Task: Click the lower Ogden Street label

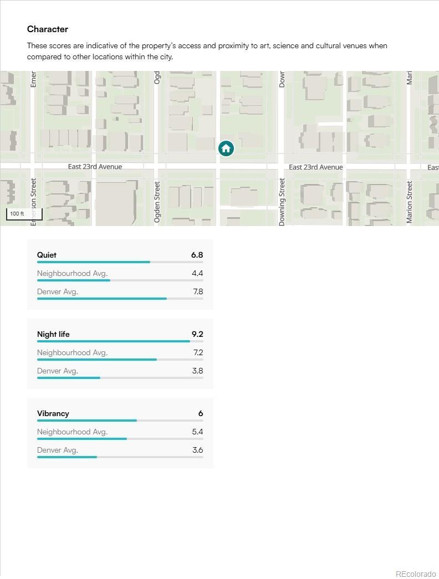Action: pyautogui.click(x=157, y=202)
